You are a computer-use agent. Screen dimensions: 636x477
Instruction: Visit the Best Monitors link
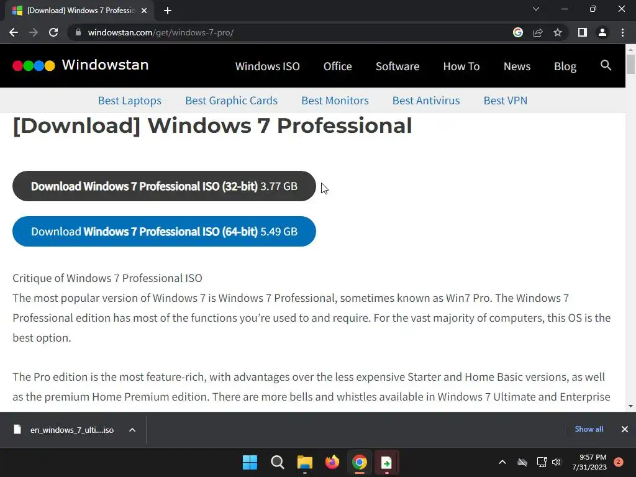[x=335, y=101]
